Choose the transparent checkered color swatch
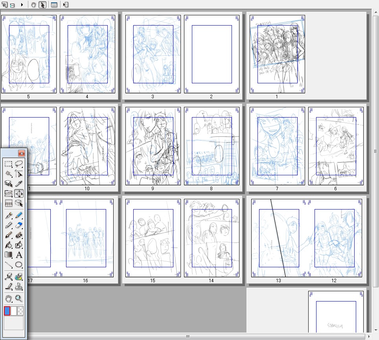The height and width of the screenshot is (340, 379). [x=20, y=311]
